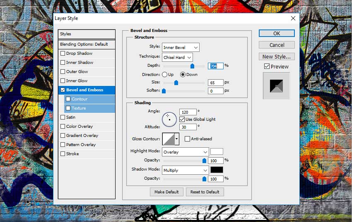352x222 pixels.
Task: Click the black shadow color swatch
Action: [217, 170]
